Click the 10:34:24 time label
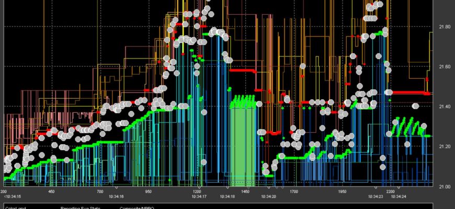This screenshot has width=455, height=209. pyautogui.click(x=399, y=196)
